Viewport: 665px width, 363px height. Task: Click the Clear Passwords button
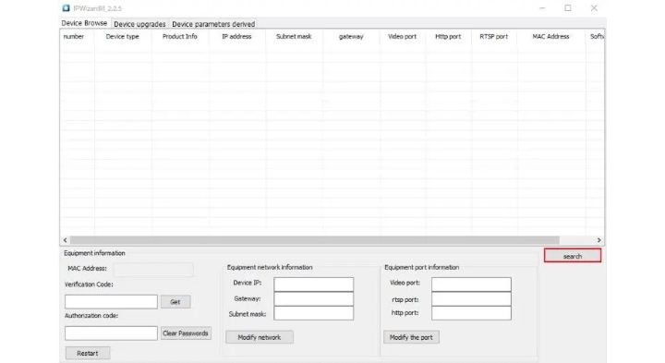coord(186,333)
